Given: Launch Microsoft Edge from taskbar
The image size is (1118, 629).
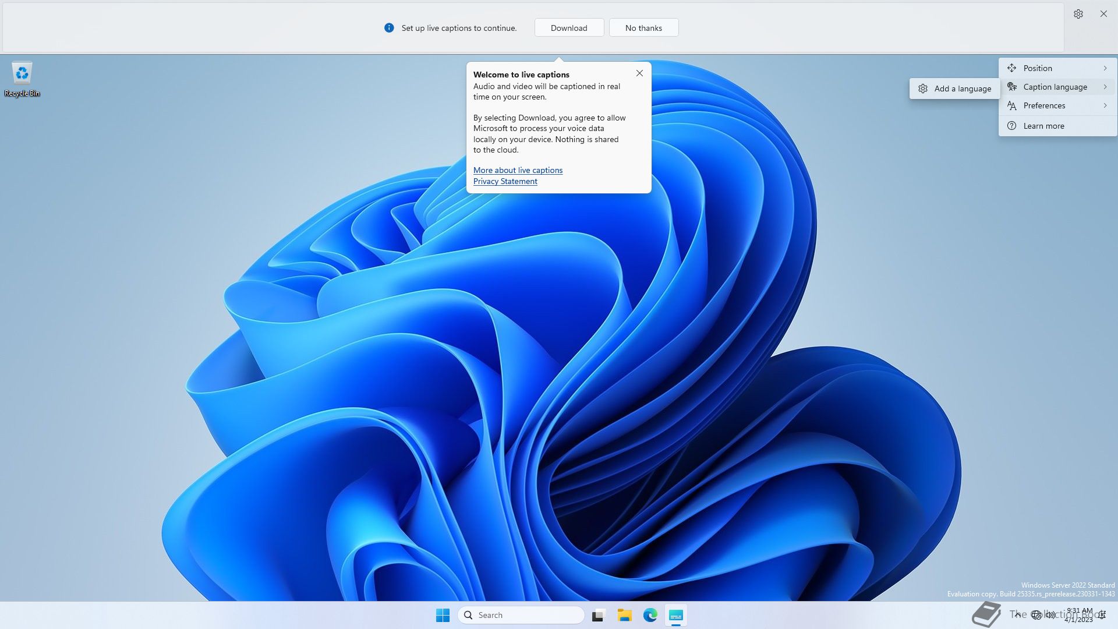Looking at the screenshot, I should [x=650, y=615].
